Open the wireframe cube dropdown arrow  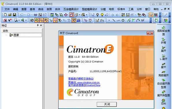79,15
